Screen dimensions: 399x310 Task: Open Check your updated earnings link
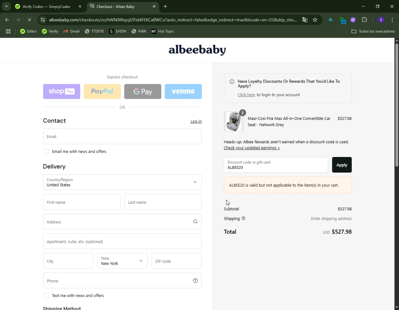tap(252, 148)
